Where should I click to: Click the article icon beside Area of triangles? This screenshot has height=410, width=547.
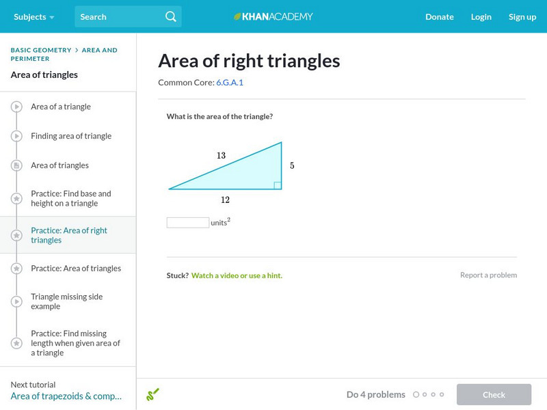[x=16, y=165]
